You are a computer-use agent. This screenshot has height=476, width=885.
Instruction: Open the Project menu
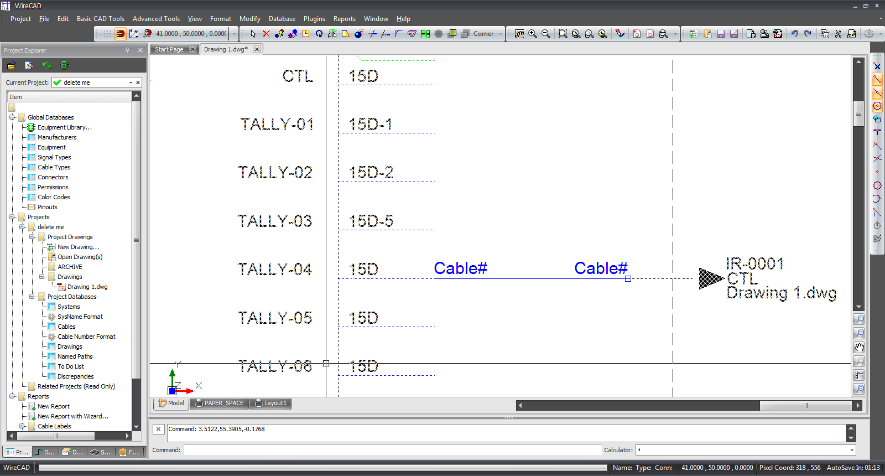point(20,19)
